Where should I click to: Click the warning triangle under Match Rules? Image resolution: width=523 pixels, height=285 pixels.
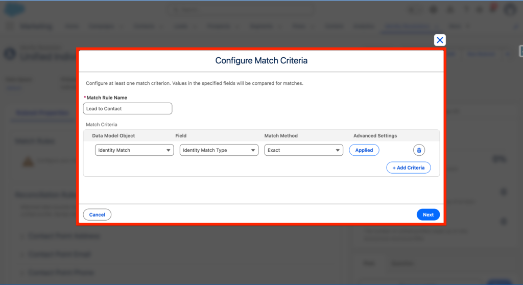pyautogui.click(x=28, y=161)
